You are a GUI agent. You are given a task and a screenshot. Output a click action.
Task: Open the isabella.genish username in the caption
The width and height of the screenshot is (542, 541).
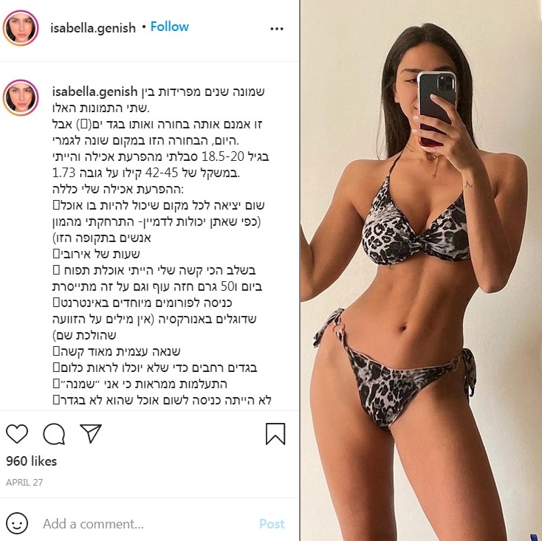(95, 92)
